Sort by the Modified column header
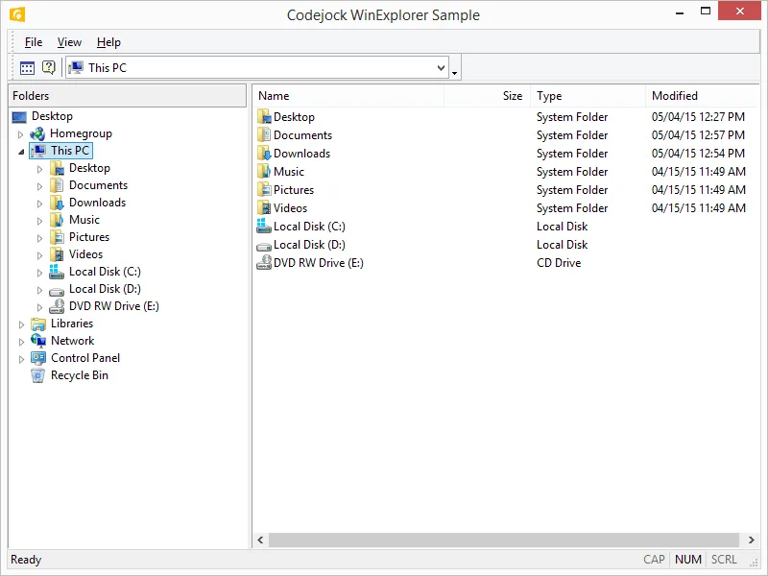 [702, 96]
